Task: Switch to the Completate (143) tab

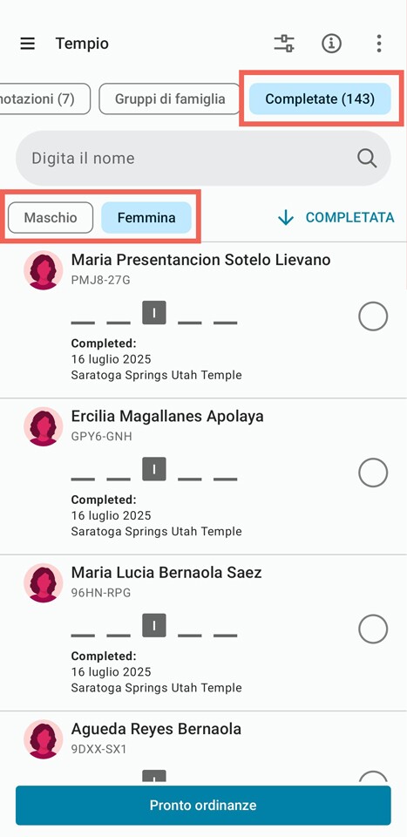Action: coord(320,99)
